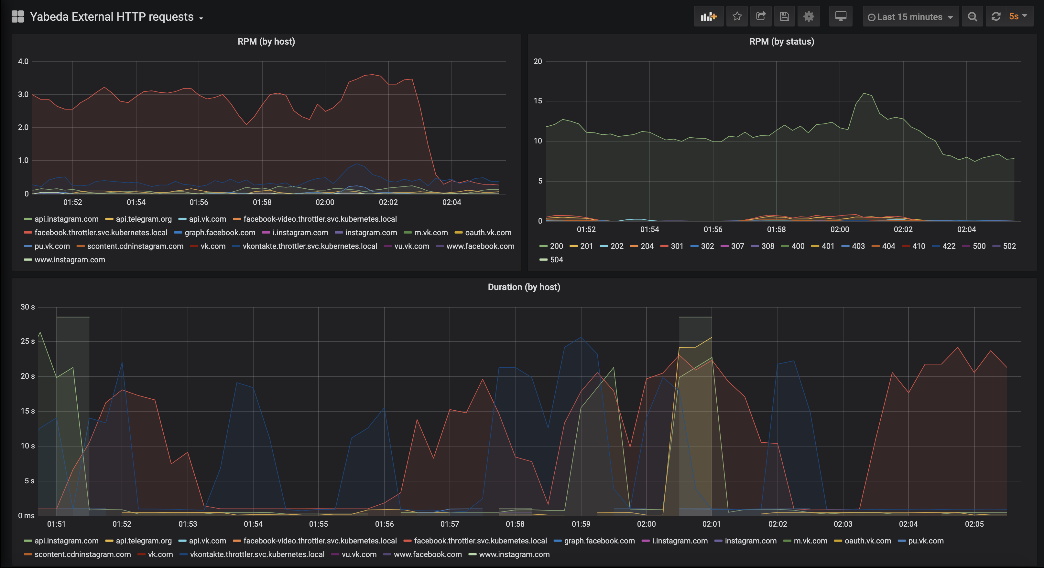This screenshot has height=568, width=1044.
Task: Cycle view mode with monitor icon
Action: pos(841,16)
